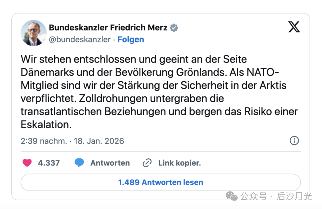Image resolution: width=322 pixels, height=209 pixels.
Task: Click the X logo in the tweet corner
Action: pos(294,27)
